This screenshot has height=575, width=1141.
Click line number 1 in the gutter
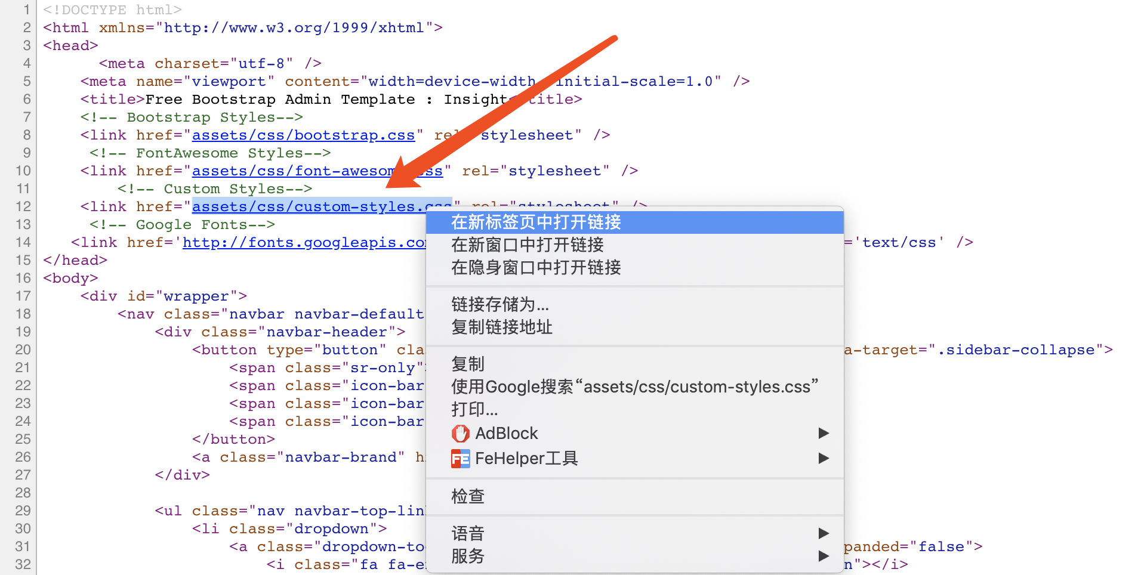click(26, 10)
